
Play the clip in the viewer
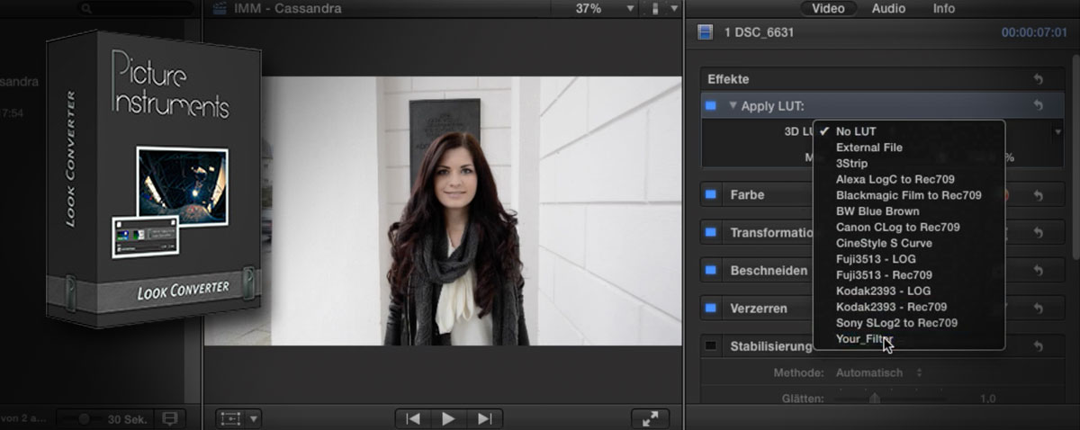click(448, 418)
